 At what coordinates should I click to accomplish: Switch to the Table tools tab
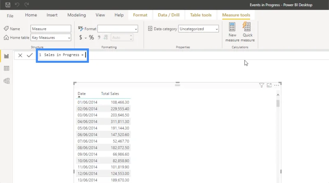click(201, 15)
